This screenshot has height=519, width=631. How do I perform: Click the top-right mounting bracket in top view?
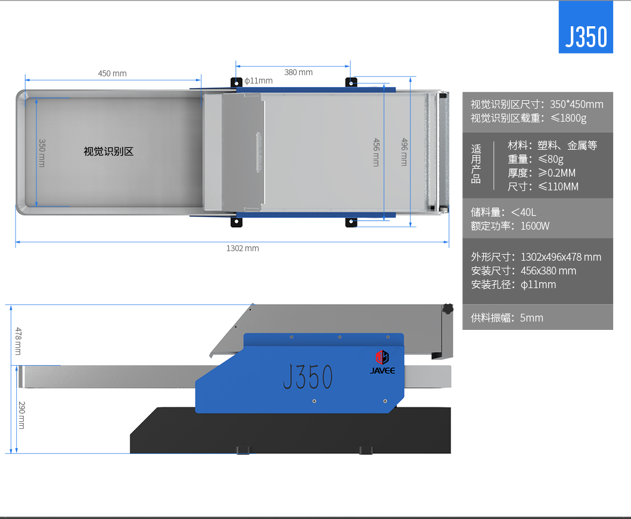tap(352, 82)
